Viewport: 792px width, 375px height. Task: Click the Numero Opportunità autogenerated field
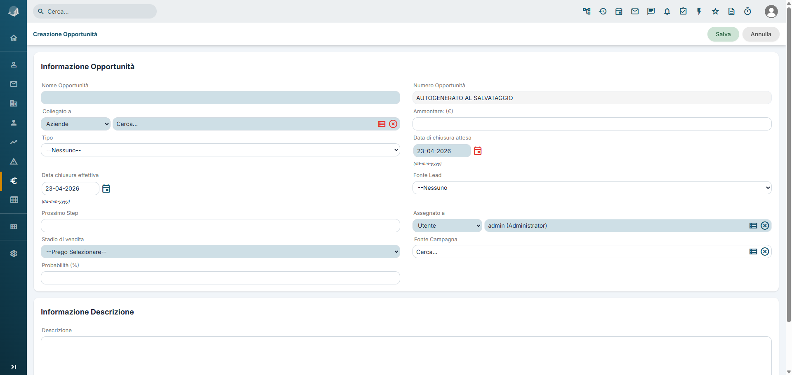click(592, 98)
